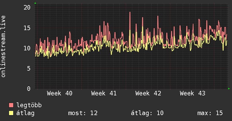This screenshot has height=121, width=232.
Task: Click the y-axis value 10
Action: coord(27,48)
